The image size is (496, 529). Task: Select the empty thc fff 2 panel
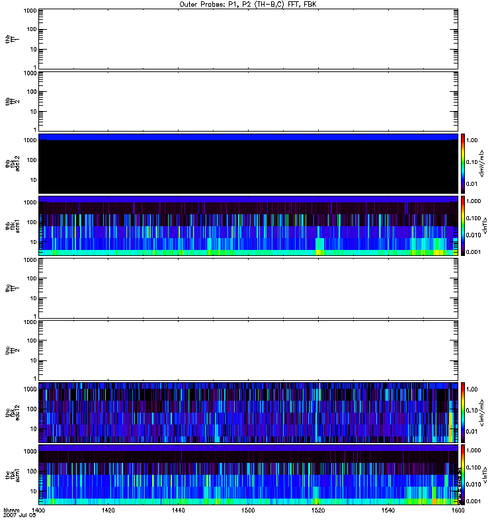coord(248,350)
